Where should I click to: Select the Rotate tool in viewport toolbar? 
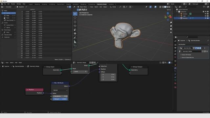75,26
